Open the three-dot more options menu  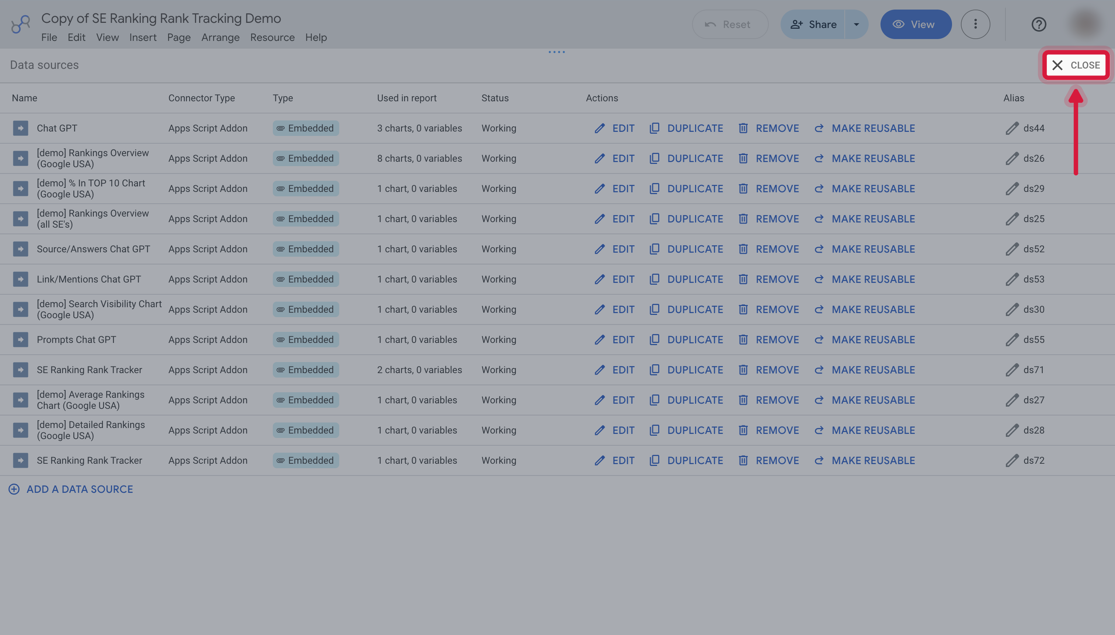975,24
